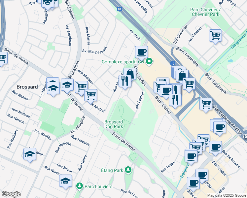Click the cafe marker by Daigneault creek
Viewport: 247px width, 198px height.
(x=191, y=157)
